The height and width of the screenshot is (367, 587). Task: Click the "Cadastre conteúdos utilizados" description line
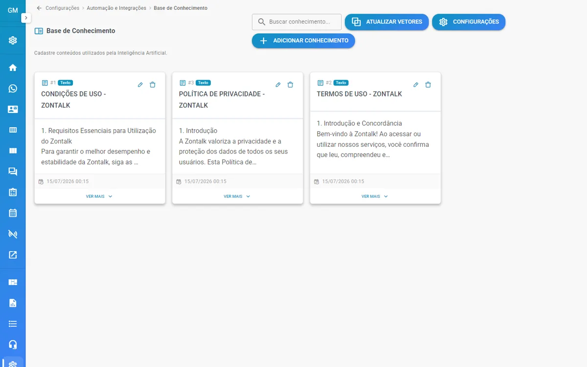[x=101, y=53]
